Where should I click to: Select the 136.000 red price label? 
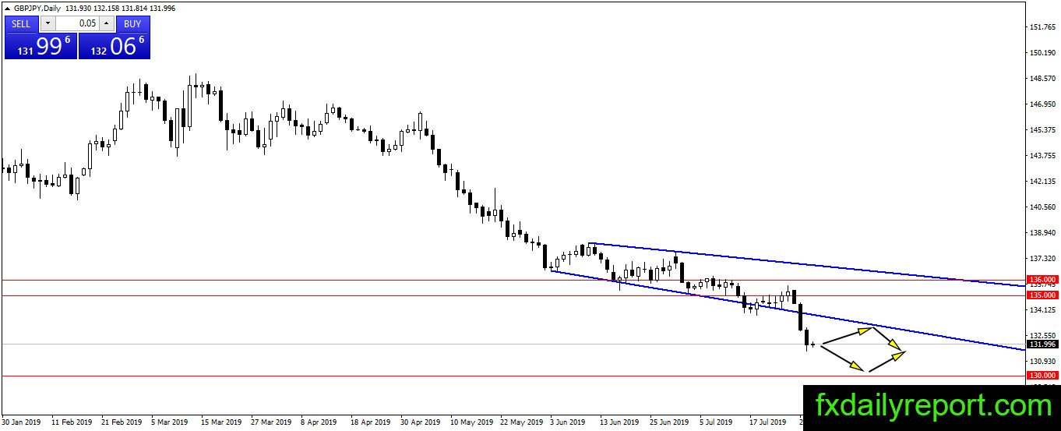(x=1042, y=280)
